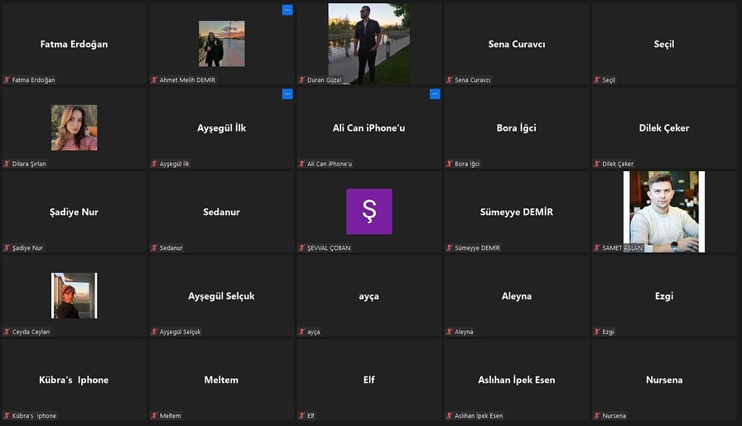Click the muted mic icon for Seçil

tap(596, 80)
